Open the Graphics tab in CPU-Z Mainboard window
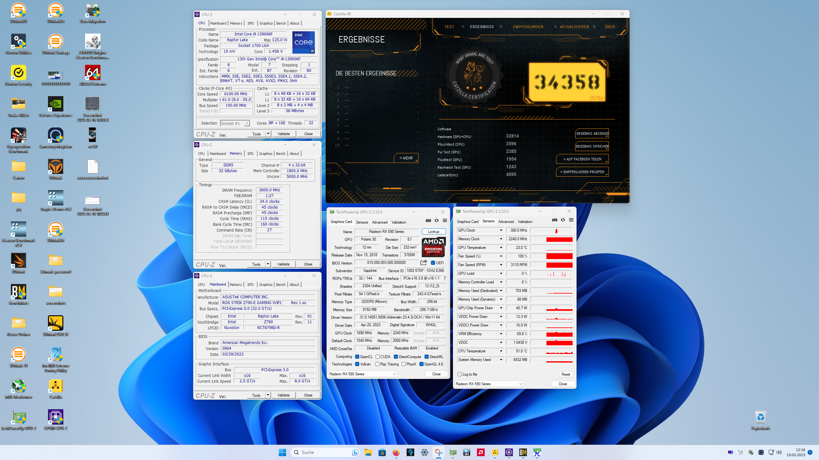 266,285
